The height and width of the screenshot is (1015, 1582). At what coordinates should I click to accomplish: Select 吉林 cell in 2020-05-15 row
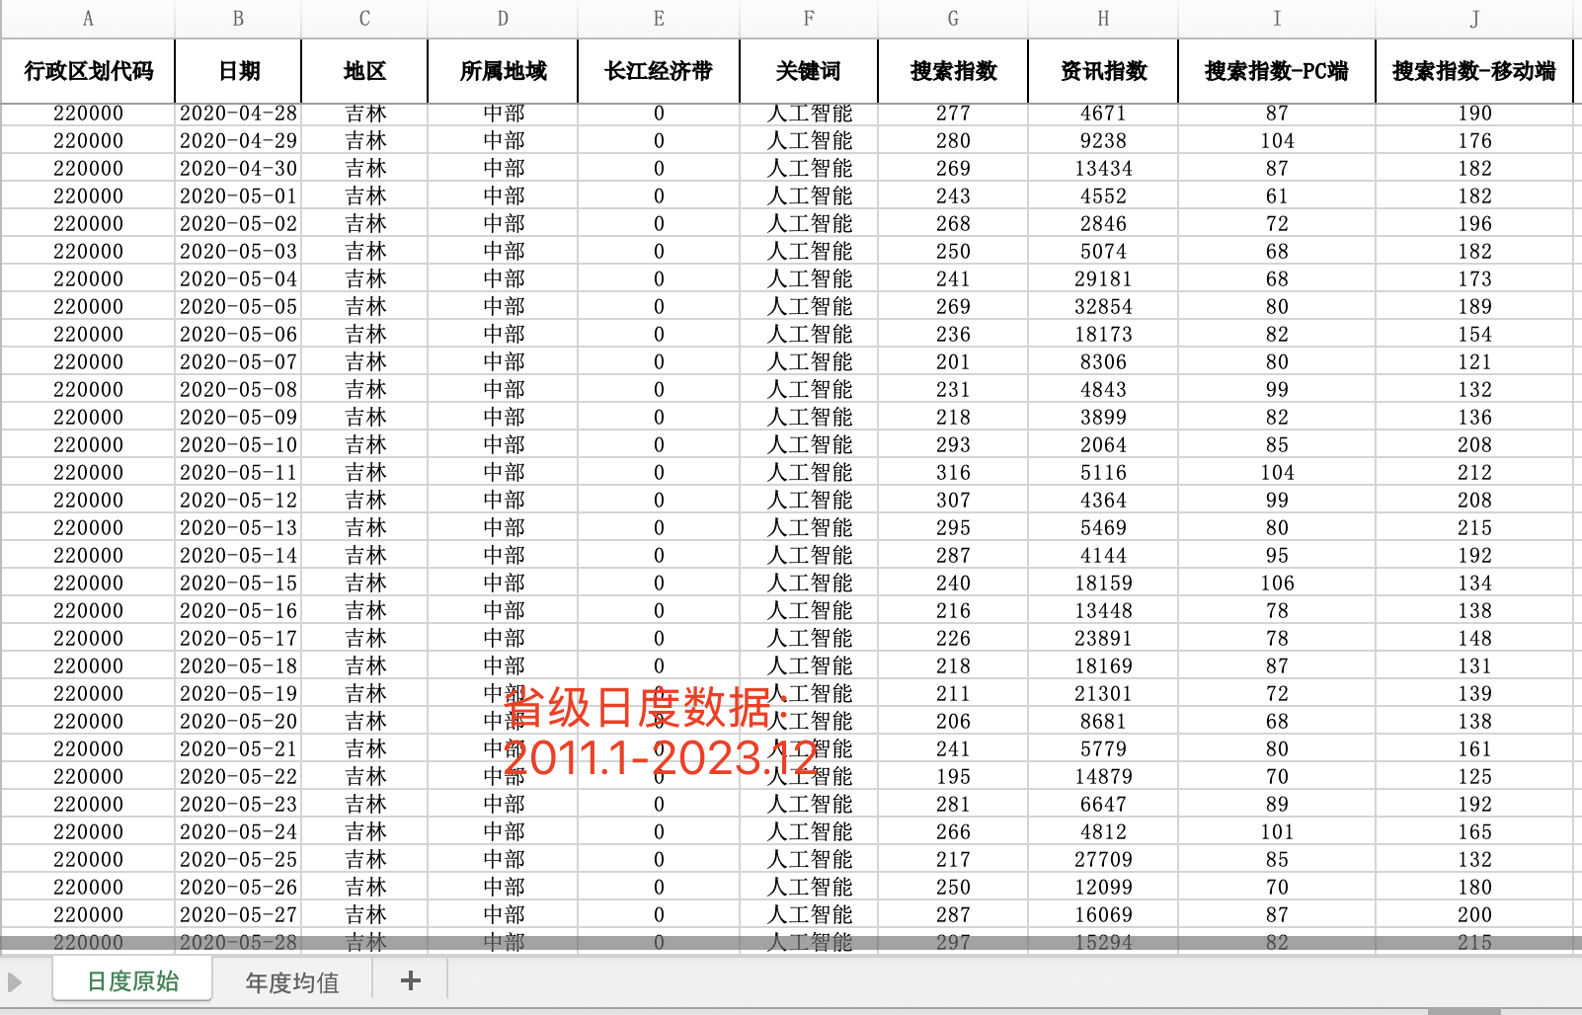point(364,583)
